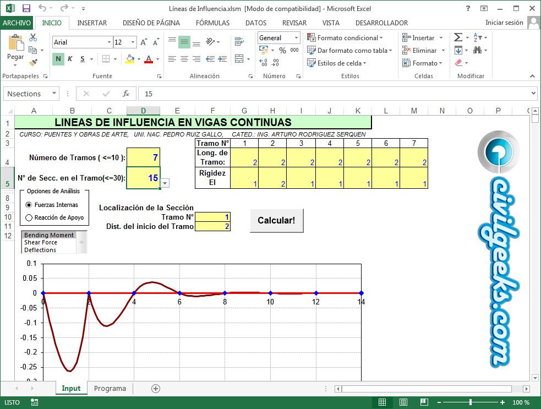This screenshot has width=541, height=409.
Task: Click the Fill down arrow icon
Action: click(458, 51)
